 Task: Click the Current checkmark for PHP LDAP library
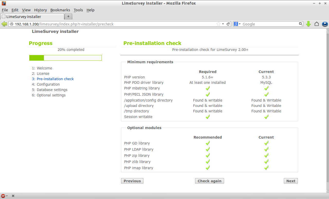pyautogui.click(x=266, y=149)
